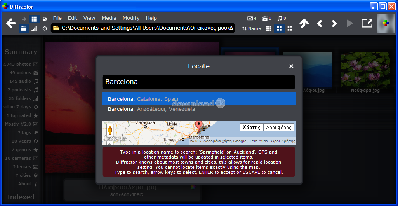Click the photo count icon showing 4

[x=252, y=18]
